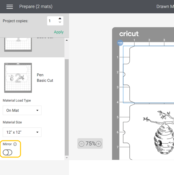Select the second mat thumbnail

[x=18, y=78]
